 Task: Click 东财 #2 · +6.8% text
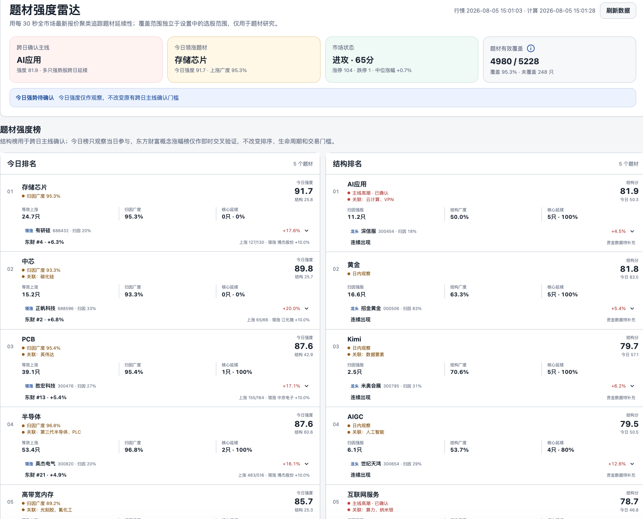[x=44, y=320]
